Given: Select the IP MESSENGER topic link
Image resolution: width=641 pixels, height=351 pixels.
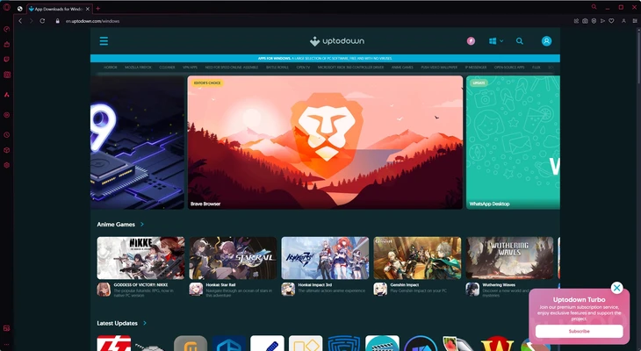Looking at the screenshot, I should tap(476, 68).
